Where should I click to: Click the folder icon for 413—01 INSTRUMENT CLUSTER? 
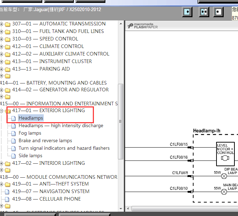(8, 62)
